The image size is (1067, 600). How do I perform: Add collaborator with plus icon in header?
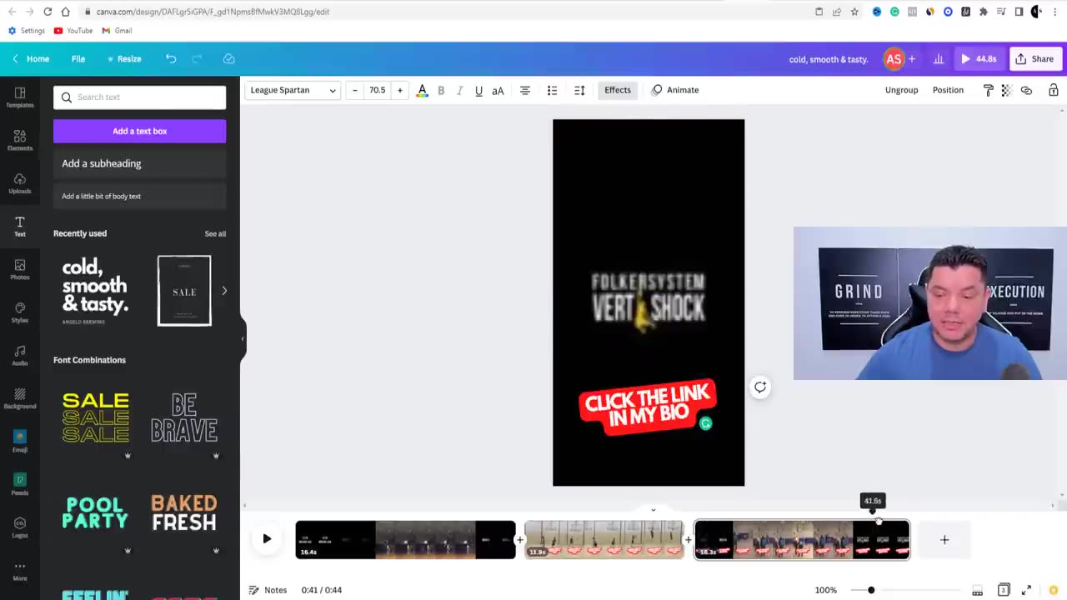[x=912, y=59]
